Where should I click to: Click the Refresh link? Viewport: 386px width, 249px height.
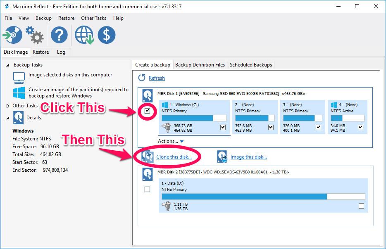pos(157,78)
